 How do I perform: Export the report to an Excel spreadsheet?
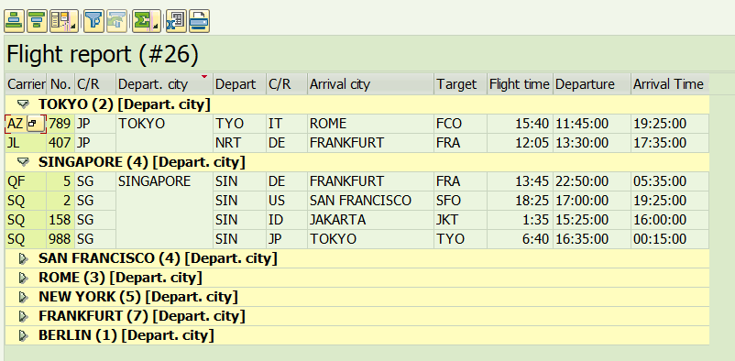176,21
